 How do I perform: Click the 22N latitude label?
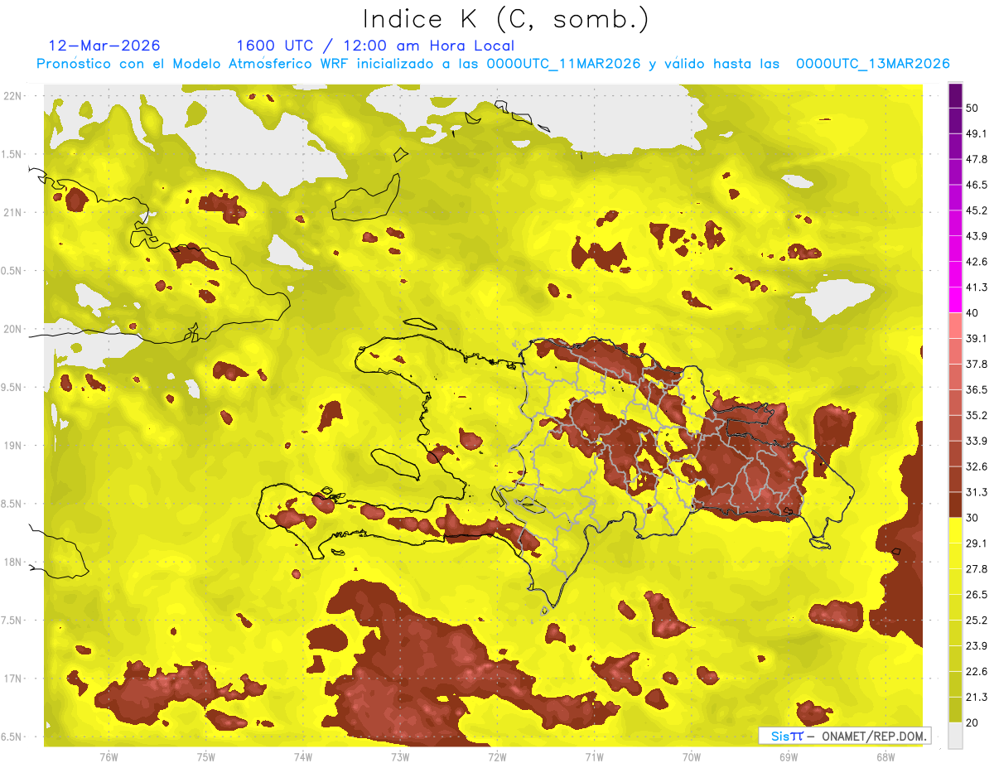pyautogui.click(x=13, y=95)
